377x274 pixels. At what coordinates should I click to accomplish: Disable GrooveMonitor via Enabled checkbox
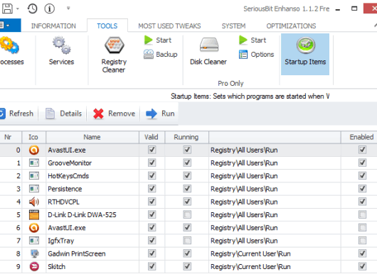[362, 163]
